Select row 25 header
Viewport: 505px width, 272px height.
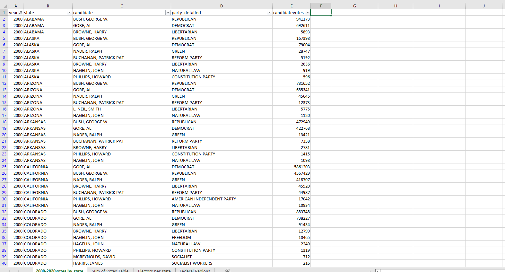[x=4, y=167]
